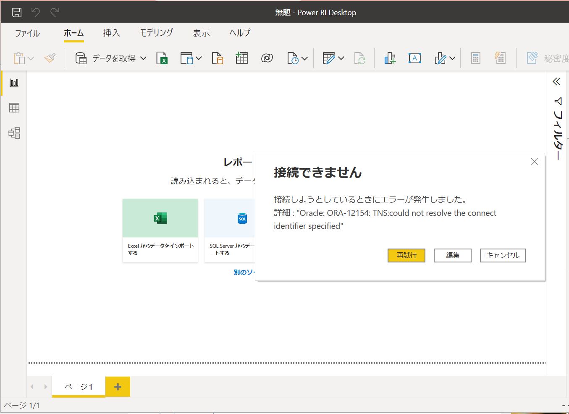Add a new report page with plus button
This screenshot has height=414, width=569.
pos(118,387)
